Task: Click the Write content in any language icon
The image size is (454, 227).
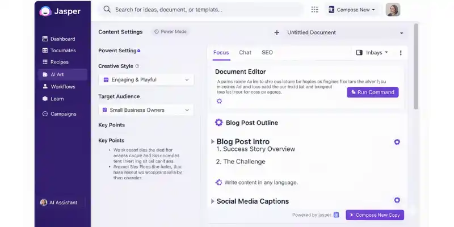Action: (x=218, y=182)
